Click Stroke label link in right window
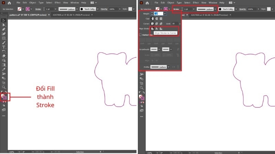The height and width of the screenshot is (154, 275). click(x=176, y=9)
